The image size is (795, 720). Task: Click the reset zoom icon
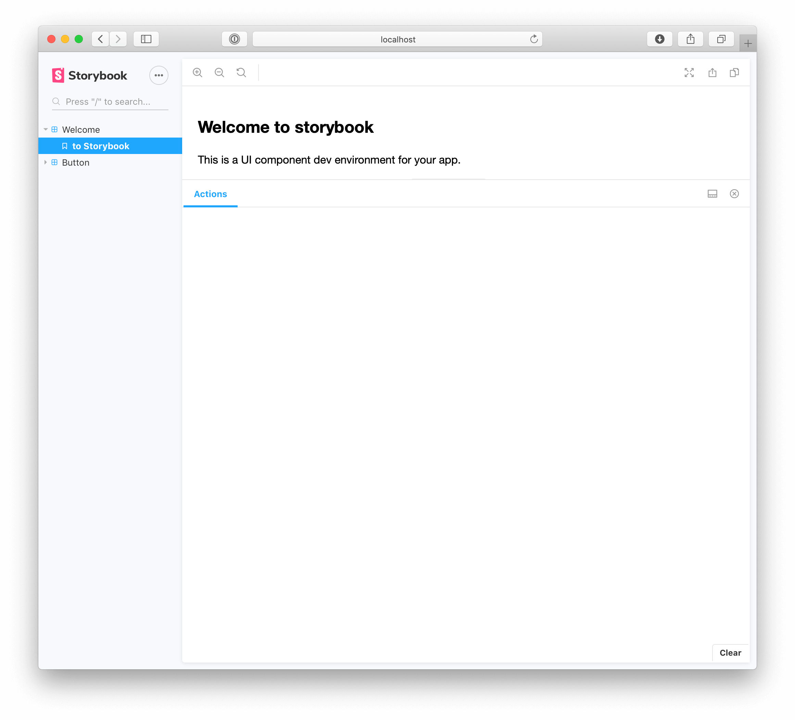(242, 72)
